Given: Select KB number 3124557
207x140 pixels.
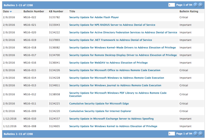Looking at the screenshot, I should pyautogui.click(x=54, y=119).
